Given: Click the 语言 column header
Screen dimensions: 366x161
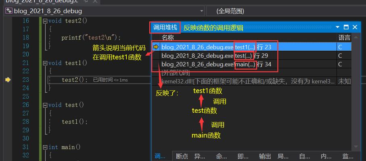Looking at the screenshot, I should 344,37.
